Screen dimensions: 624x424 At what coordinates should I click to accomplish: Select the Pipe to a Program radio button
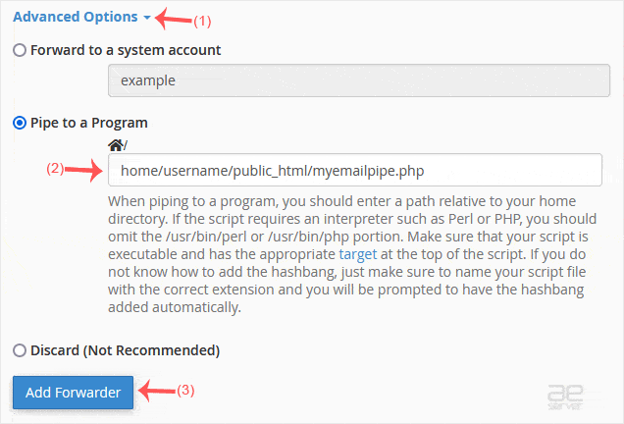click(20, 123)
